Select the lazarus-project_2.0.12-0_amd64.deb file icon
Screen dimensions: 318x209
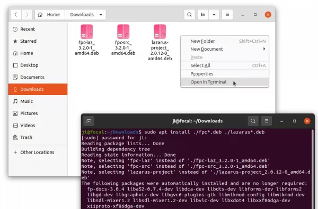(160, 32)
